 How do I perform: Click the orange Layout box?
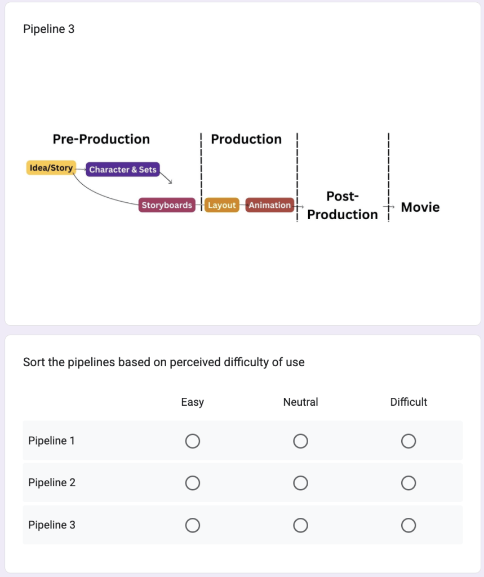click(x=221, y=205)
